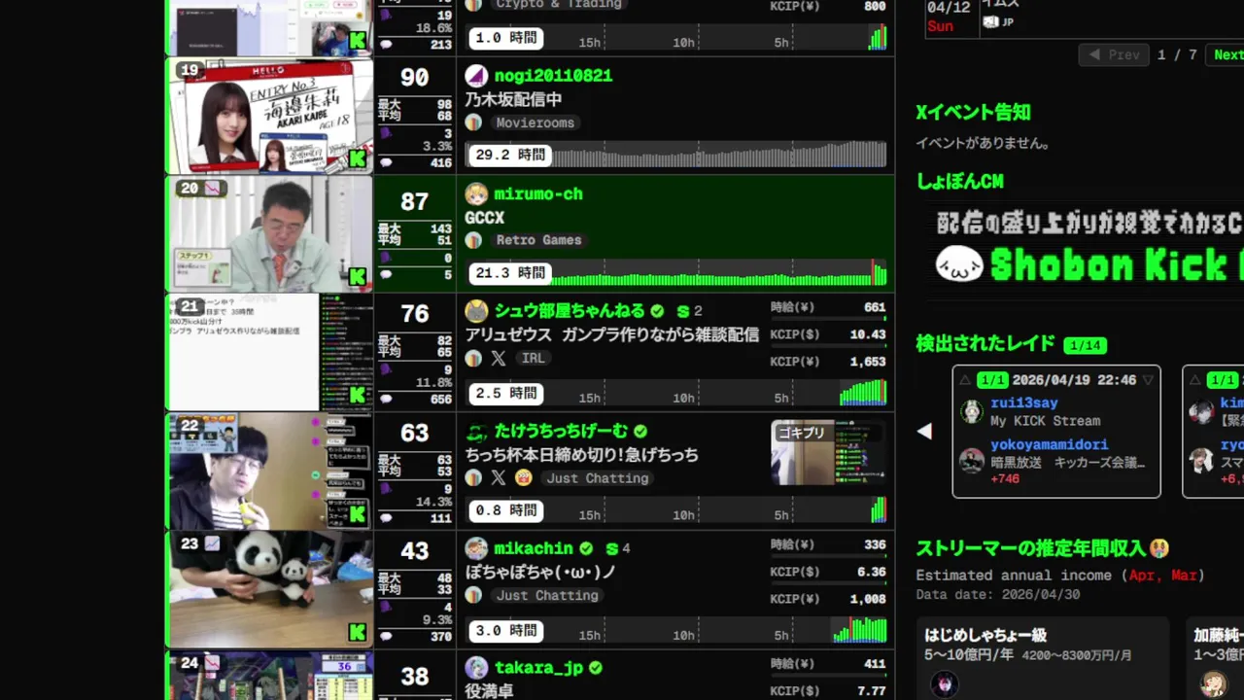
Task: Click up triangle on raid card header
Action: coord(965,380)
